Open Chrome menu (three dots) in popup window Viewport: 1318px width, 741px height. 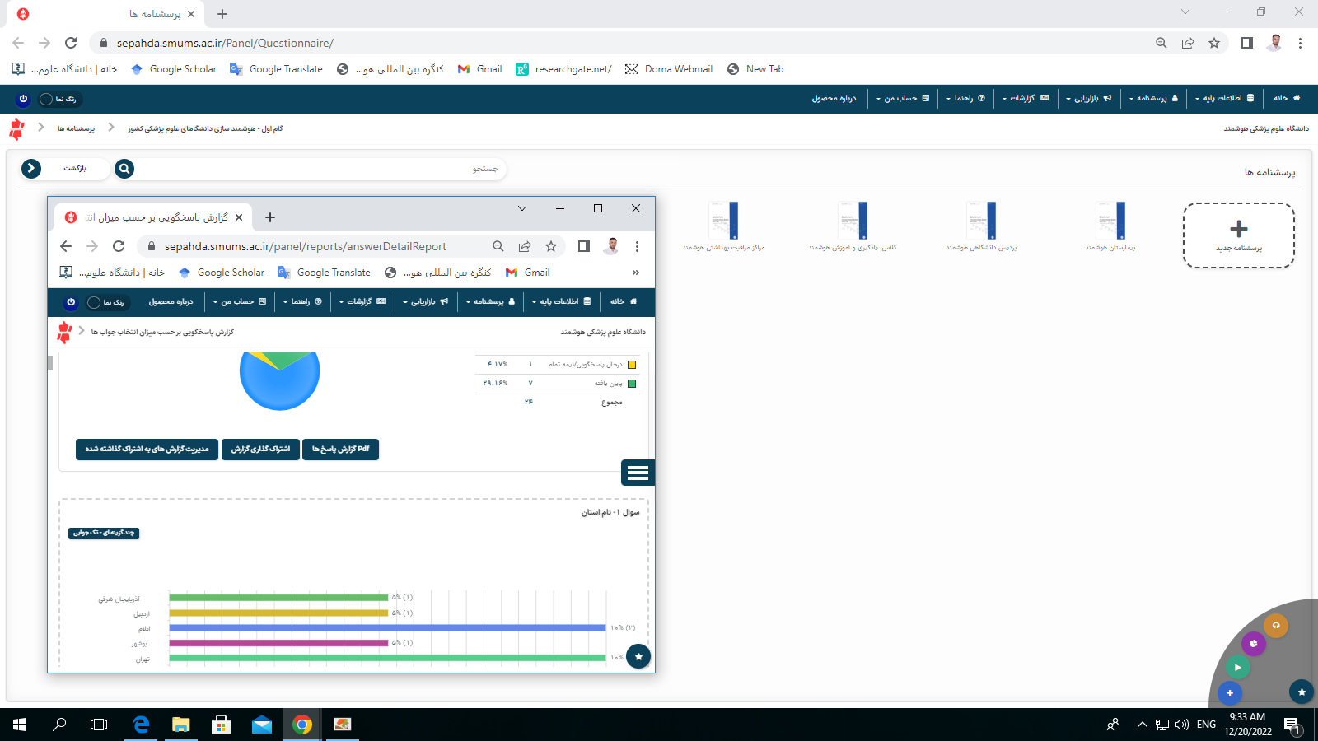click(x=637, y=246)
